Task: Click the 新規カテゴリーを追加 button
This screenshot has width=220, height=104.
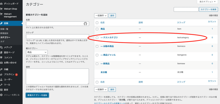Action: coord(37,95)
